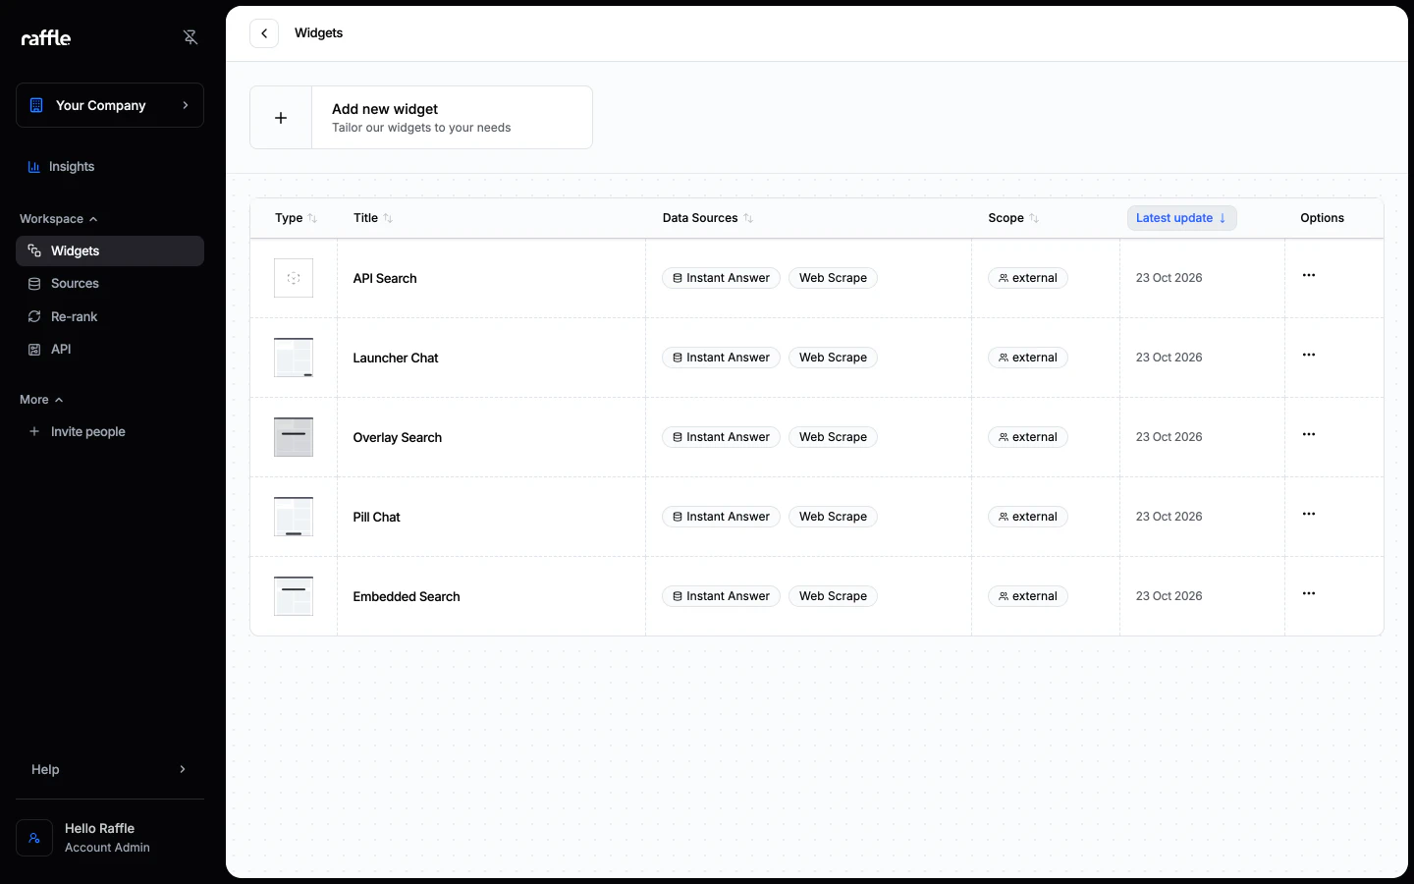Open options menu for API Search
1414x884 pixels.
1309,275
